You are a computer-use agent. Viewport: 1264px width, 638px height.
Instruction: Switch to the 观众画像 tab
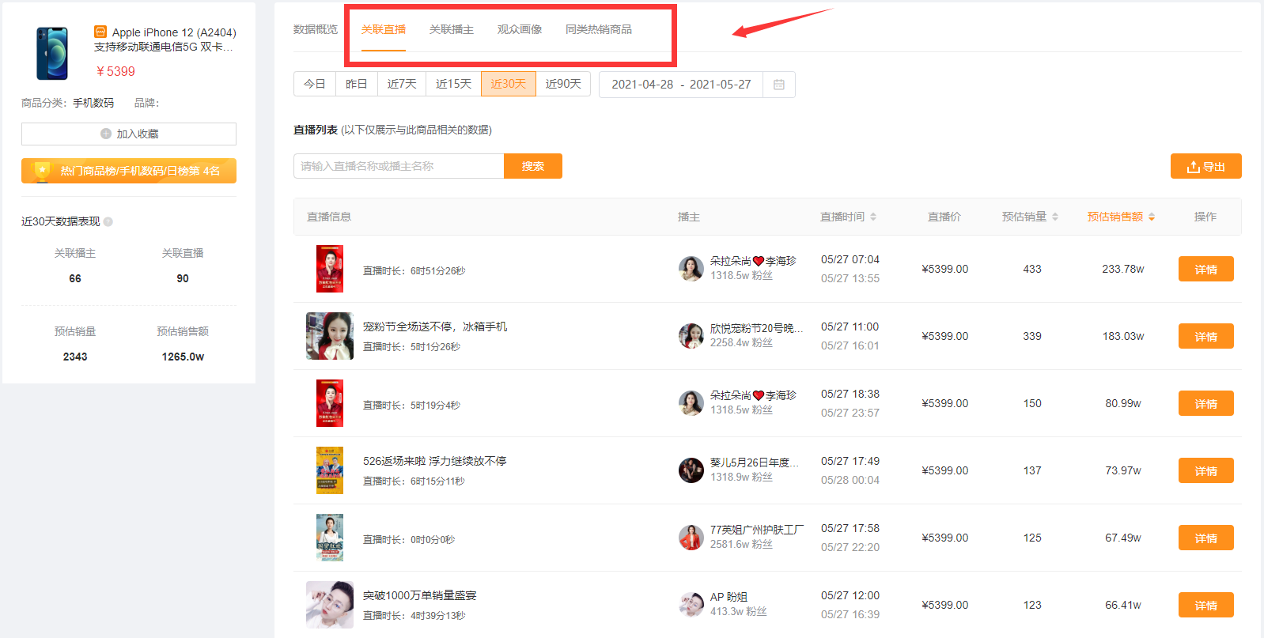click(520, 29)
